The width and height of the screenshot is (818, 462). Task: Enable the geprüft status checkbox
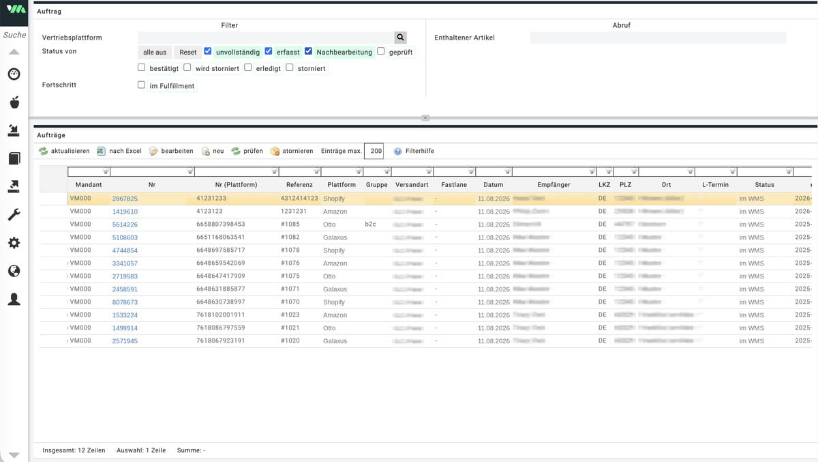[x=381, y=51]
